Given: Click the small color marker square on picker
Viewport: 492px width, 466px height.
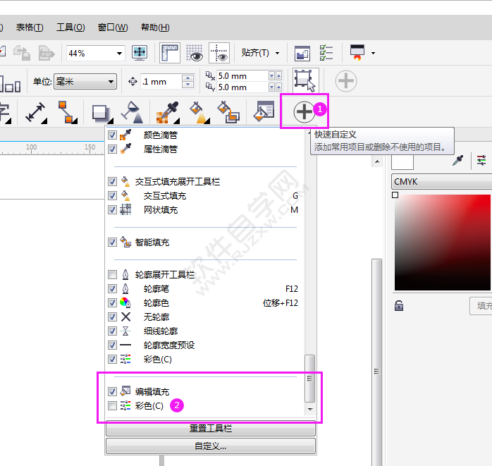Looking at the screenshot, I should click(395, 195).
